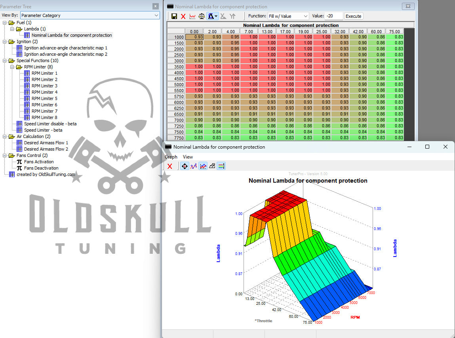Select RPM Limiter 4 in tree
This screenshot has width=455, height=338.
pyautogui.click(x=44, y=92)
